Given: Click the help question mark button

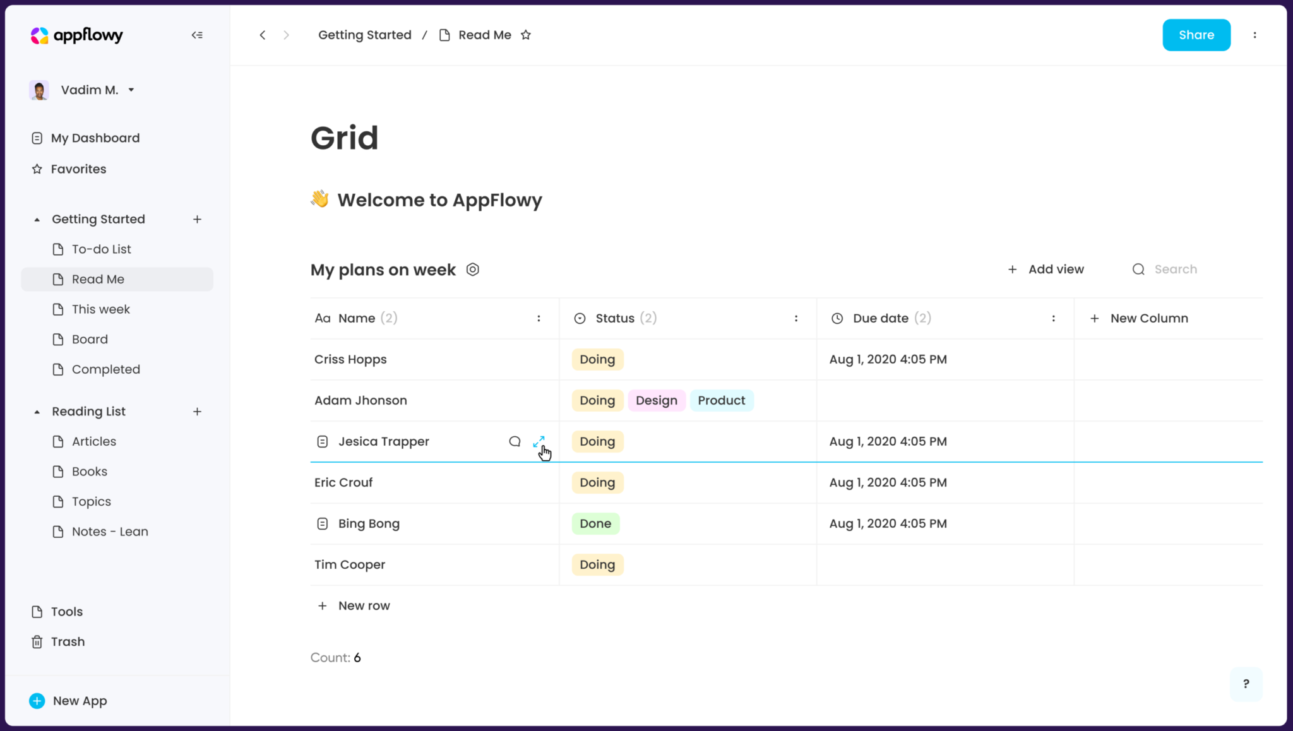Looking at the screenshot, I should 1246,684.
